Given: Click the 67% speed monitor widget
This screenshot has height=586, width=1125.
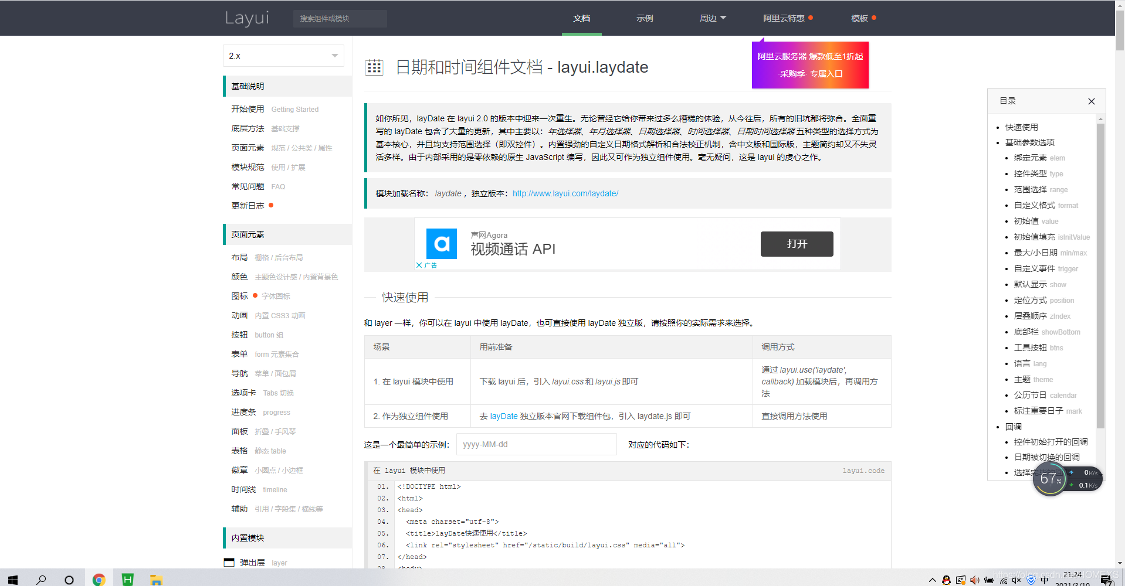Looking at the screenshot, I should tap(1051, 479).
